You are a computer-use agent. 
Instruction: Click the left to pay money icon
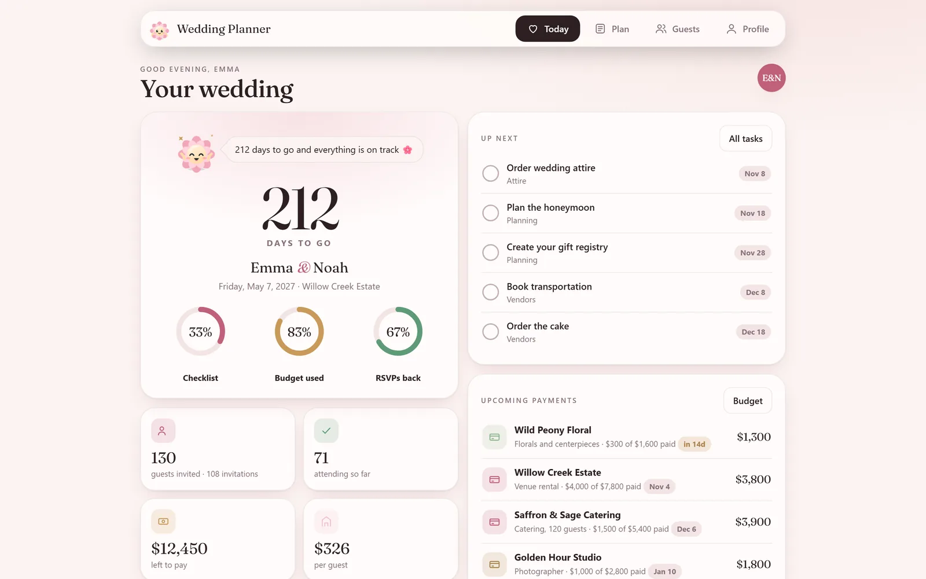tap(163, 522)
